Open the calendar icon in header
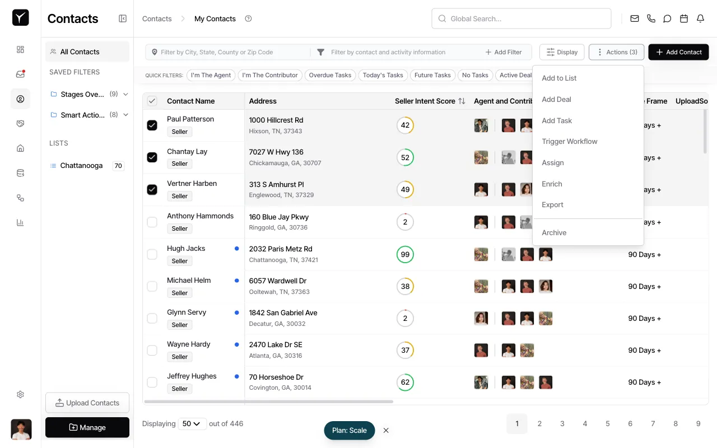This screenshot has width=717, height=448. pos(683,18)
